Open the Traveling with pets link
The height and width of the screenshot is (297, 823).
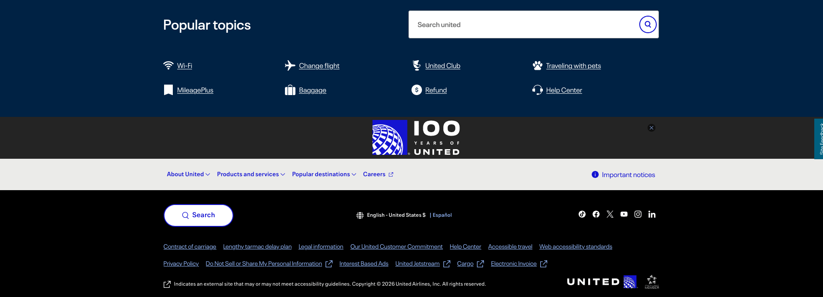(573, 66)
